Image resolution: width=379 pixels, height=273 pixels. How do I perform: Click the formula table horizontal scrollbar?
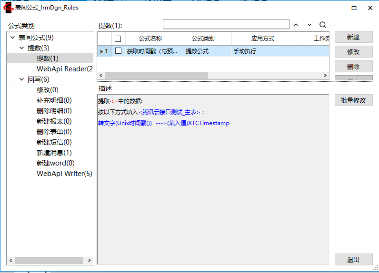tap(157, 75)
